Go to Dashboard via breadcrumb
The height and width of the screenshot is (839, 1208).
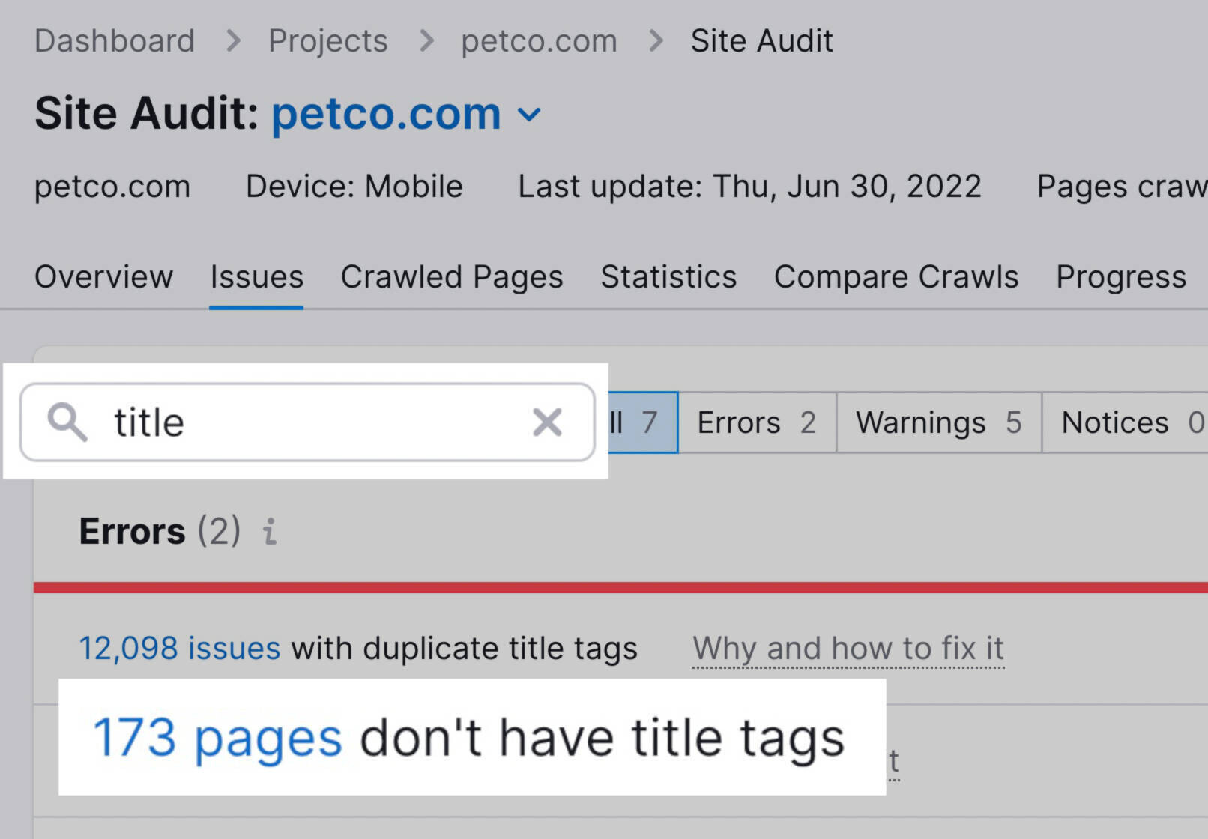tap(113, 40)
